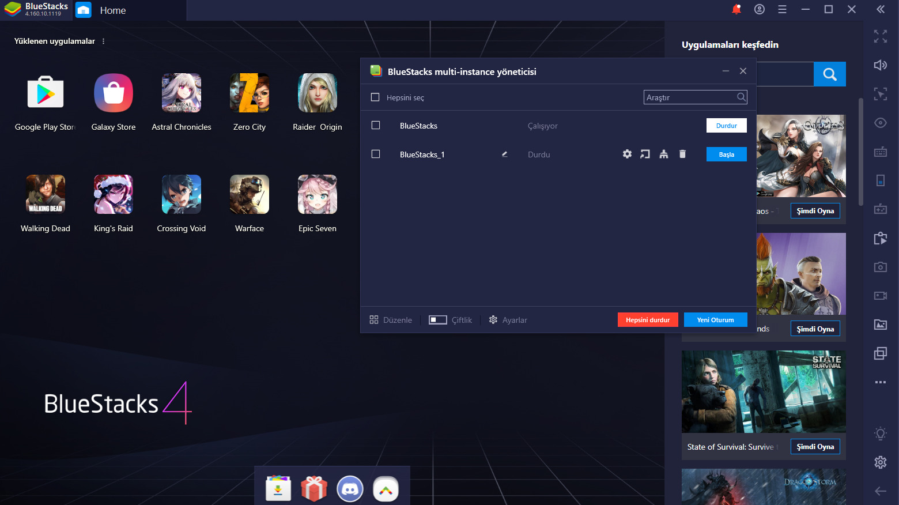This screenshot has width=899, height=505.
Task: Open Google Play Store app
Action: (x=46, y=93)
